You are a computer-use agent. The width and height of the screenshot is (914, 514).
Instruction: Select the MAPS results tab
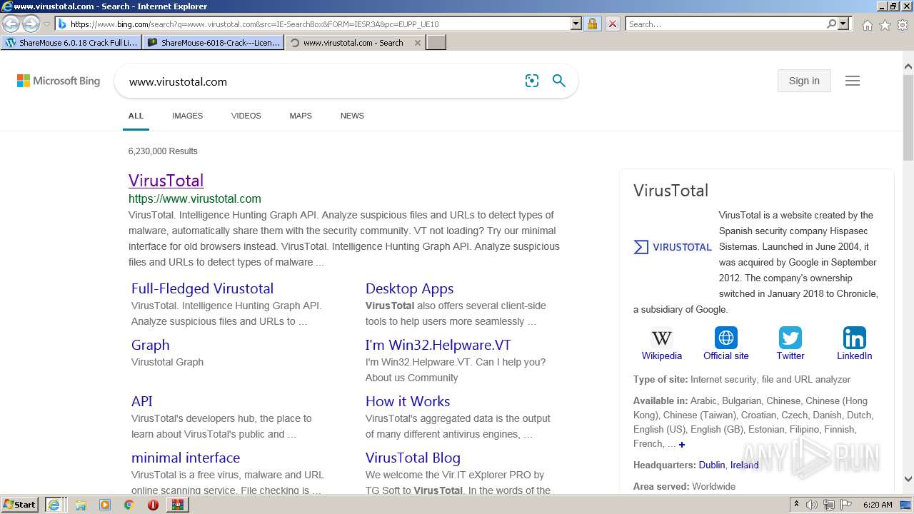(x=301, y=116)
